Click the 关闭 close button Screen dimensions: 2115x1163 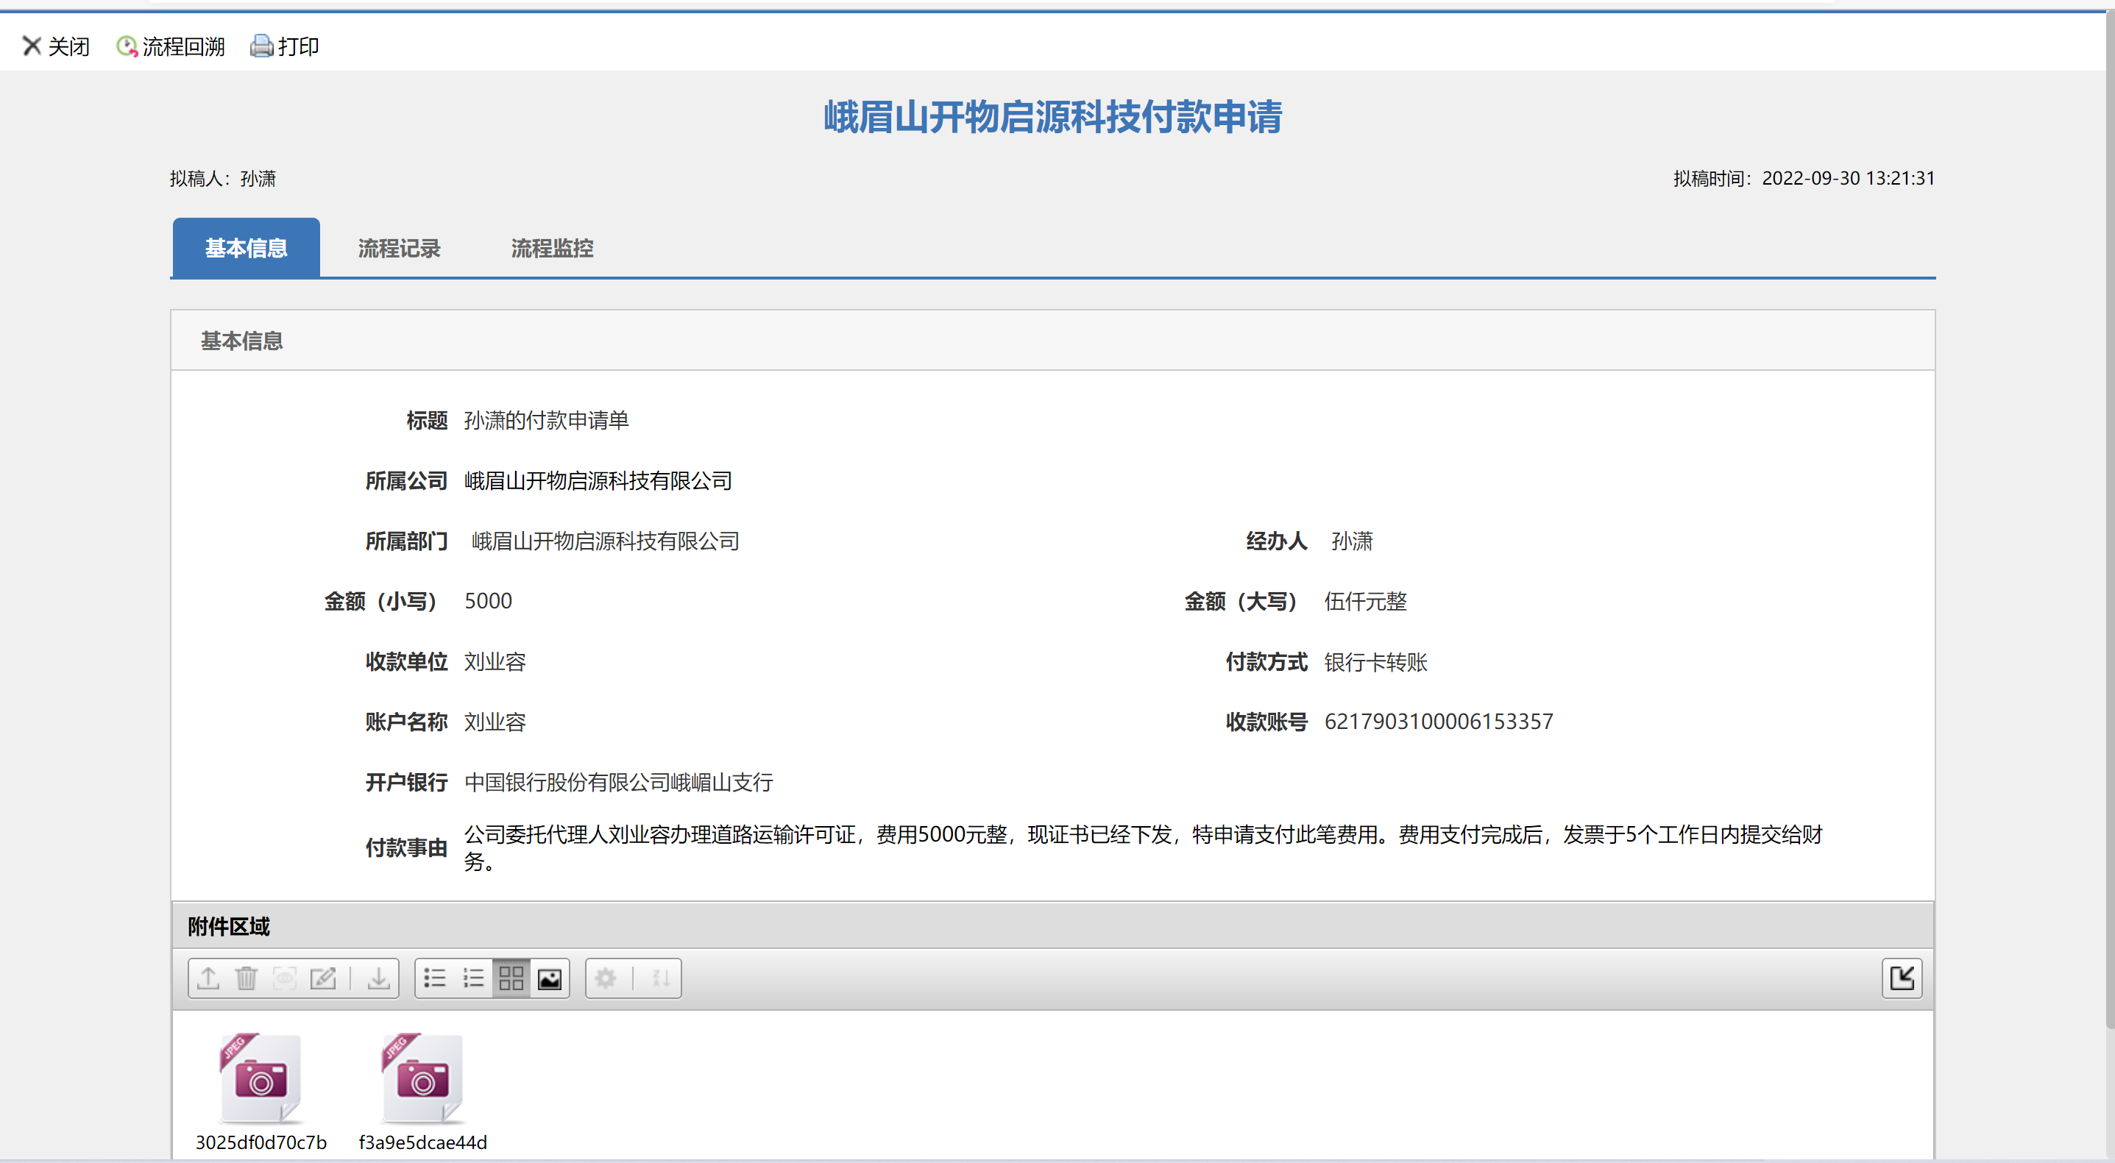(56, 46)
